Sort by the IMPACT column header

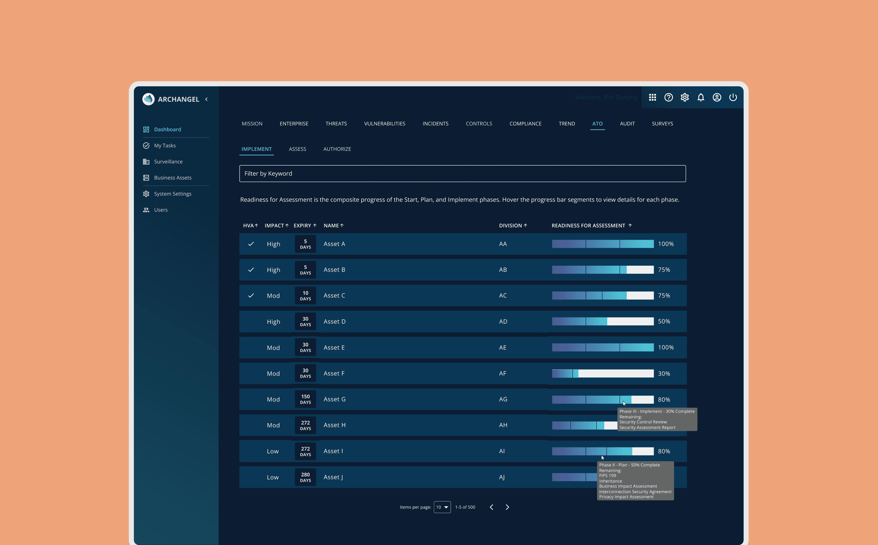(x=276, y=226)
